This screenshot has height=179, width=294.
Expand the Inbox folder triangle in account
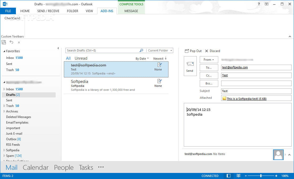(x=4, y=89)
